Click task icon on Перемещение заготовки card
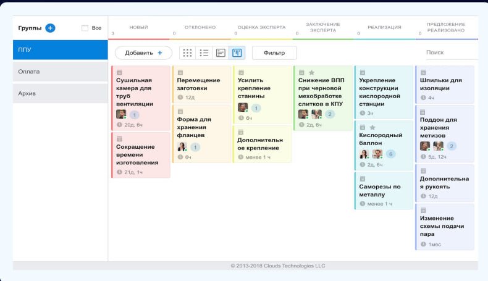488x281 pixels. pyautogui.click(x=180, y=72)
